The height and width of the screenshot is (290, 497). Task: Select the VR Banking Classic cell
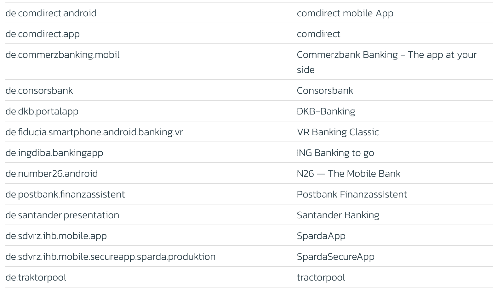tap(338, 132)
